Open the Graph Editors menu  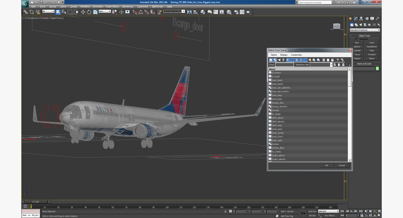[x=112, y=7]
